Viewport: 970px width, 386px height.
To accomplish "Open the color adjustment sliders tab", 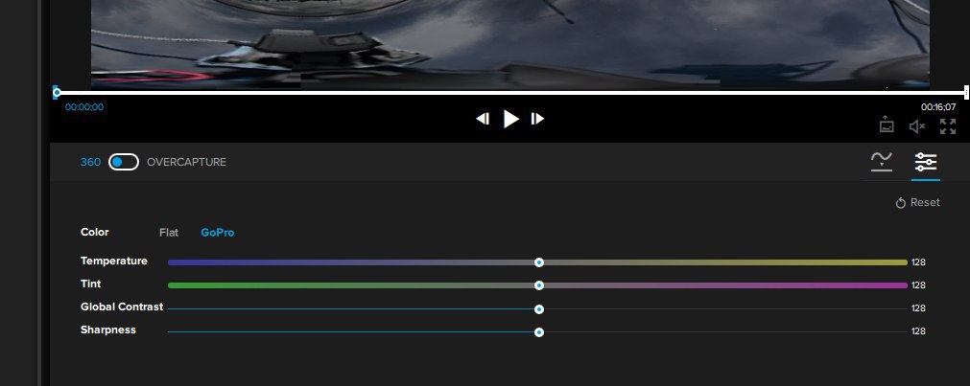I will click(926, 162).
